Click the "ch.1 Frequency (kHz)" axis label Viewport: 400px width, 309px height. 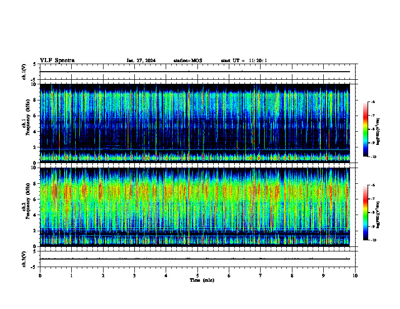click(x=27, y=117)
